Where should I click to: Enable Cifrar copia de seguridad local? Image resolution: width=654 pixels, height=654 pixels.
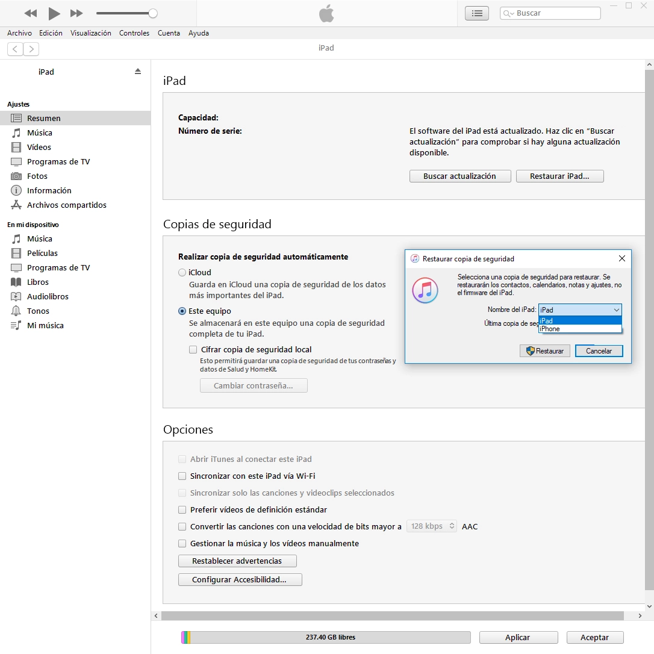pyautogui.click(x=193, y=349)
